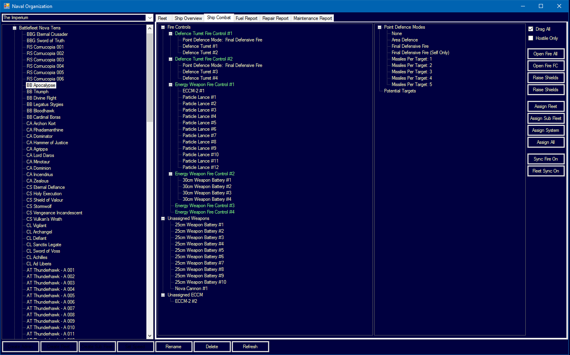Open The Imperium empire dropdown

150,18
